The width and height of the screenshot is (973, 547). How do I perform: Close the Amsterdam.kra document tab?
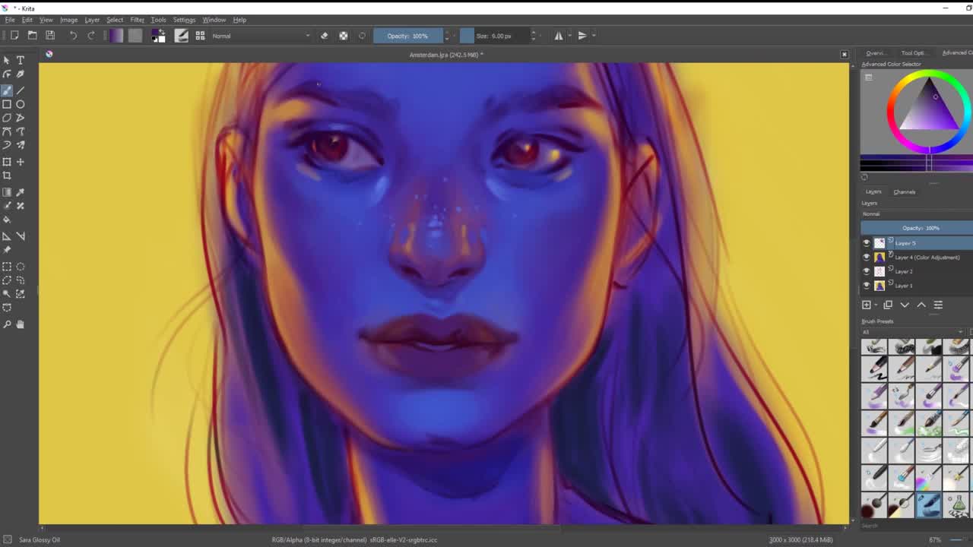coord(844,55)
